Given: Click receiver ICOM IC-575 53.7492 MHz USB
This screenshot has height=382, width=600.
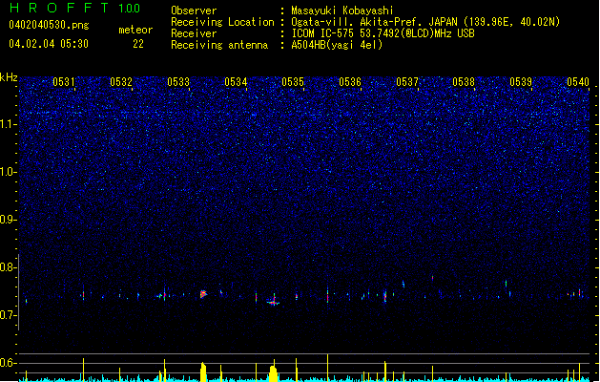Looking at the screenshot, I should (383, 33).
